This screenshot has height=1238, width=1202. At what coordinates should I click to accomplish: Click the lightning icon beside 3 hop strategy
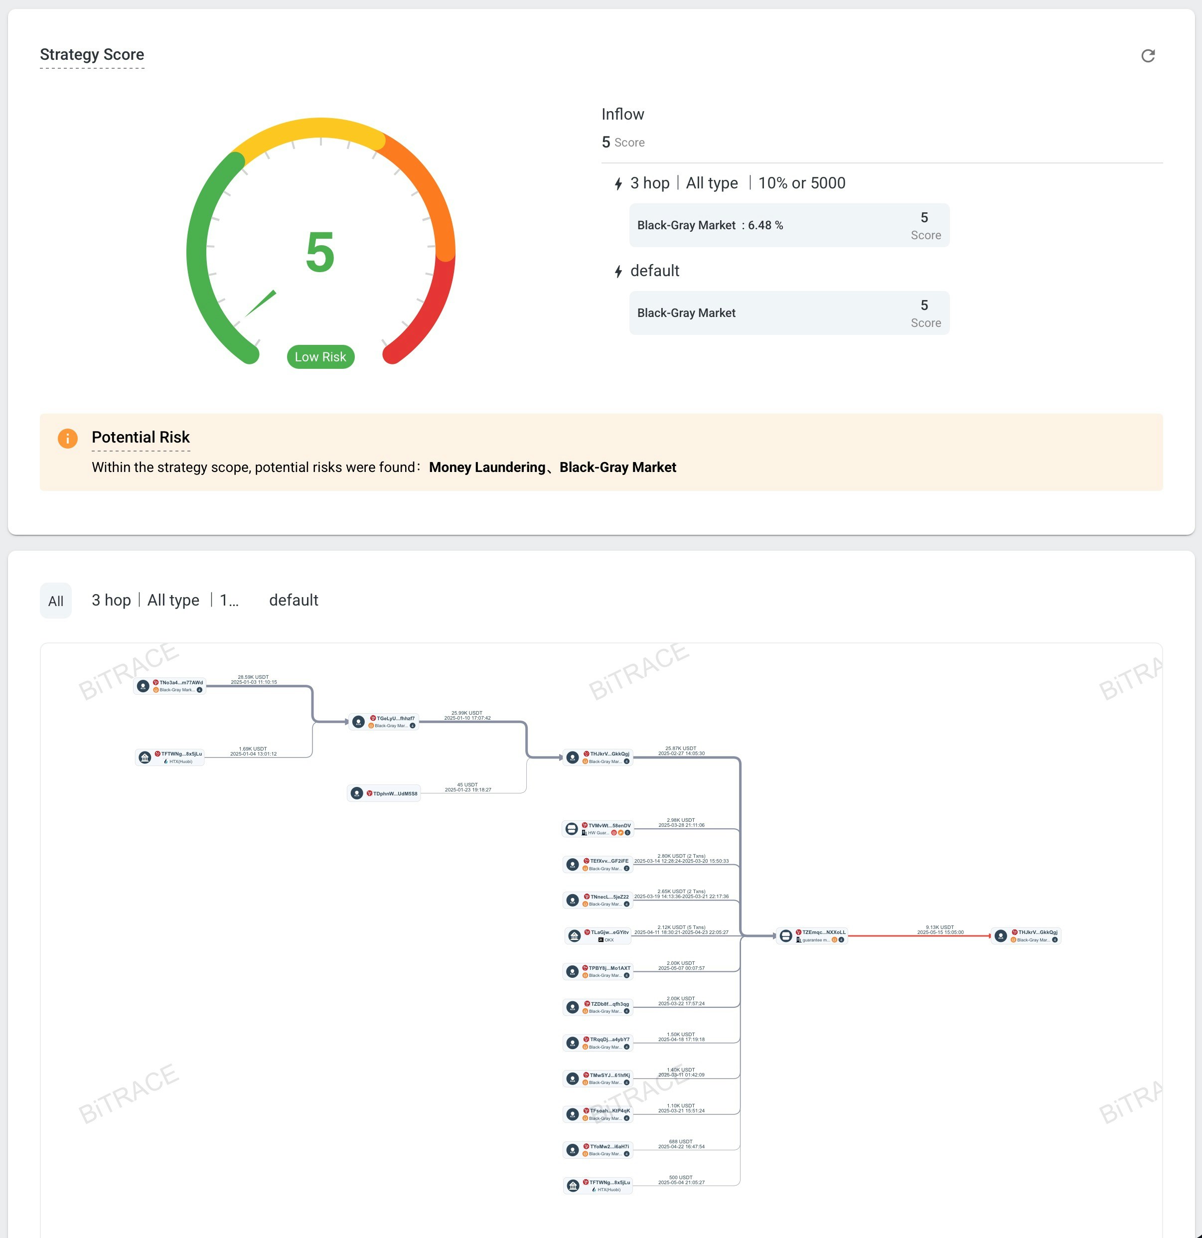tap(618, 184)
